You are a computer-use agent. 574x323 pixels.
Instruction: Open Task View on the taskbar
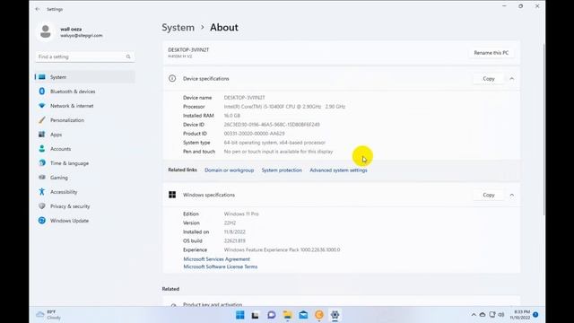pos(256,315)
